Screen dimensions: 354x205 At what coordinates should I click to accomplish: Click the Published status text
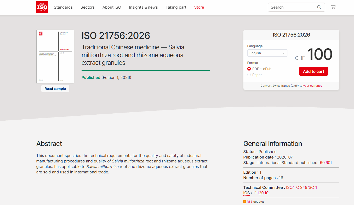click(91, 77)
